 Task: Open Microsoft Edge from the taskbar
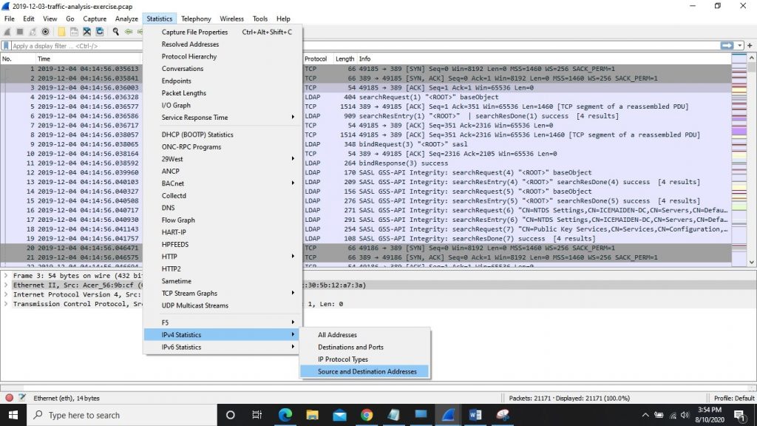point(285,415)
